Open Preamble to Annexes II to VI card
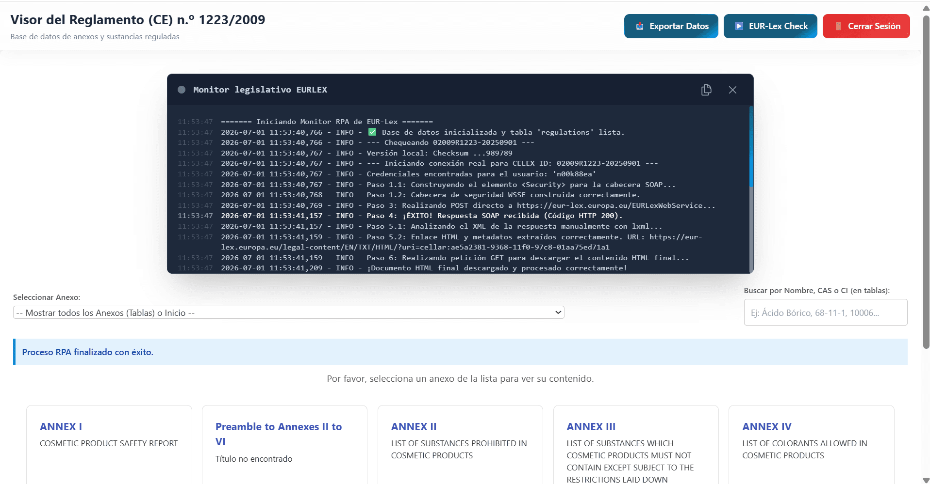The height and width of the screenshot is (484, 930). tap(284, 444)
